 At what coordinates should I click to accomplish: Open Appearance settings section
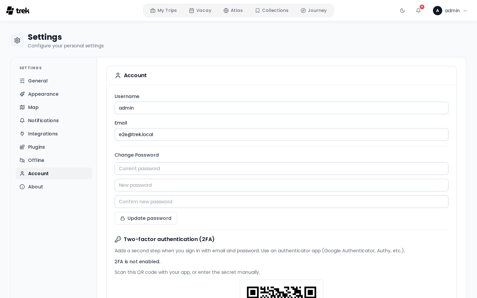[x=54, y=94]
